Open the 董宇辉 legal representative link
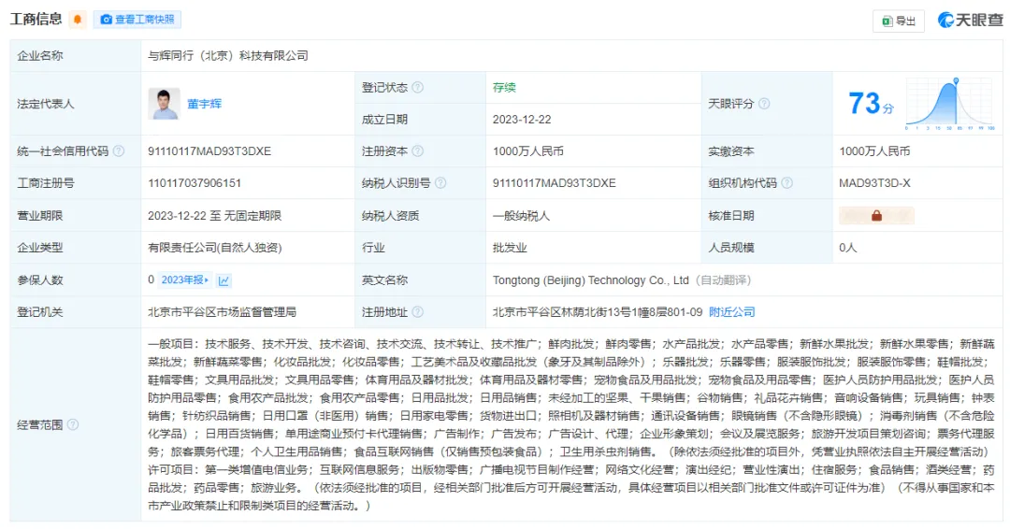 [x=204, y=104]
